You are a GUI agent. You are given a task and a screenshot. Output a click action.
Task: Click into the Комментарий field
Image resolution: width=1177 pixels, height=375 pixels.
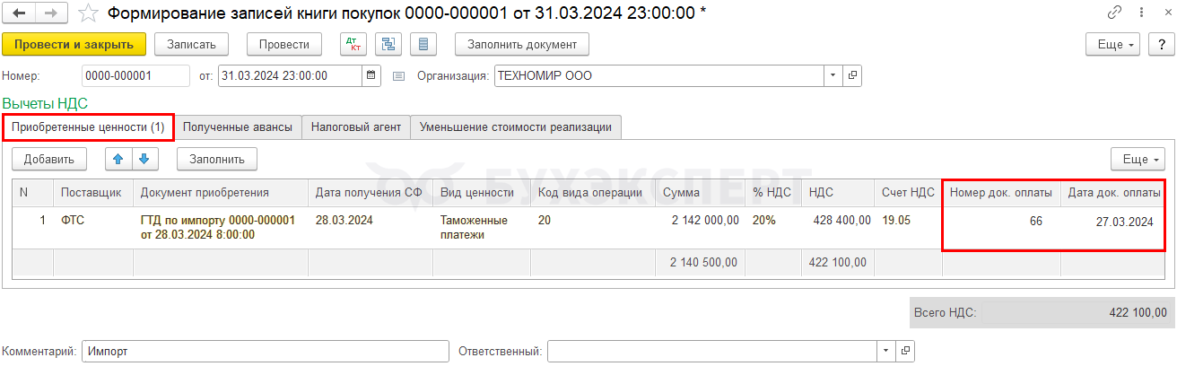pos(265,352)
